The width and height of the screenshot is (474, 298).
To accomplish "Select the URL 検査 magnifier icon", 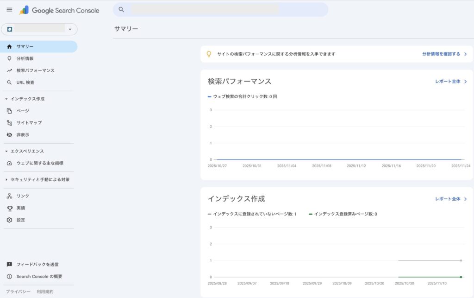I will (9, 82).
